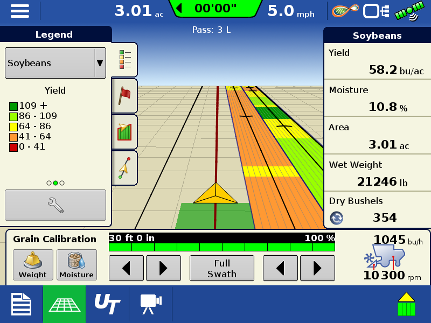Image resolution: width=431 pixels, height=323 pixels.
Task: Switch to next Legend page dot
Action: pos(62,183)
